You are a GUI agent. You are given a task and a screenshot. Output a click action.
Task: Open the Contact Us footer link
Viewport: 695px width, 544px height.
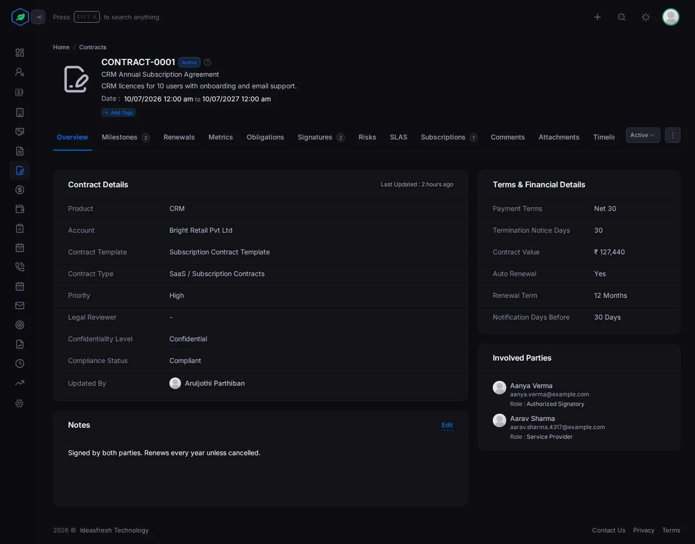(609, 530)
